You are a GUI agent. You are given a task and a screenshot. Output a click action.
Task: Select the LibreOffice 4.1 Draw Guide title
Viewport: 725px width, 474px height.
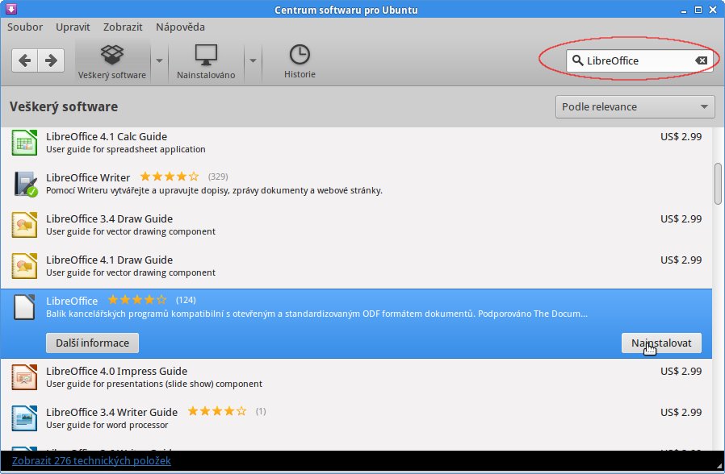pos(110,260)
